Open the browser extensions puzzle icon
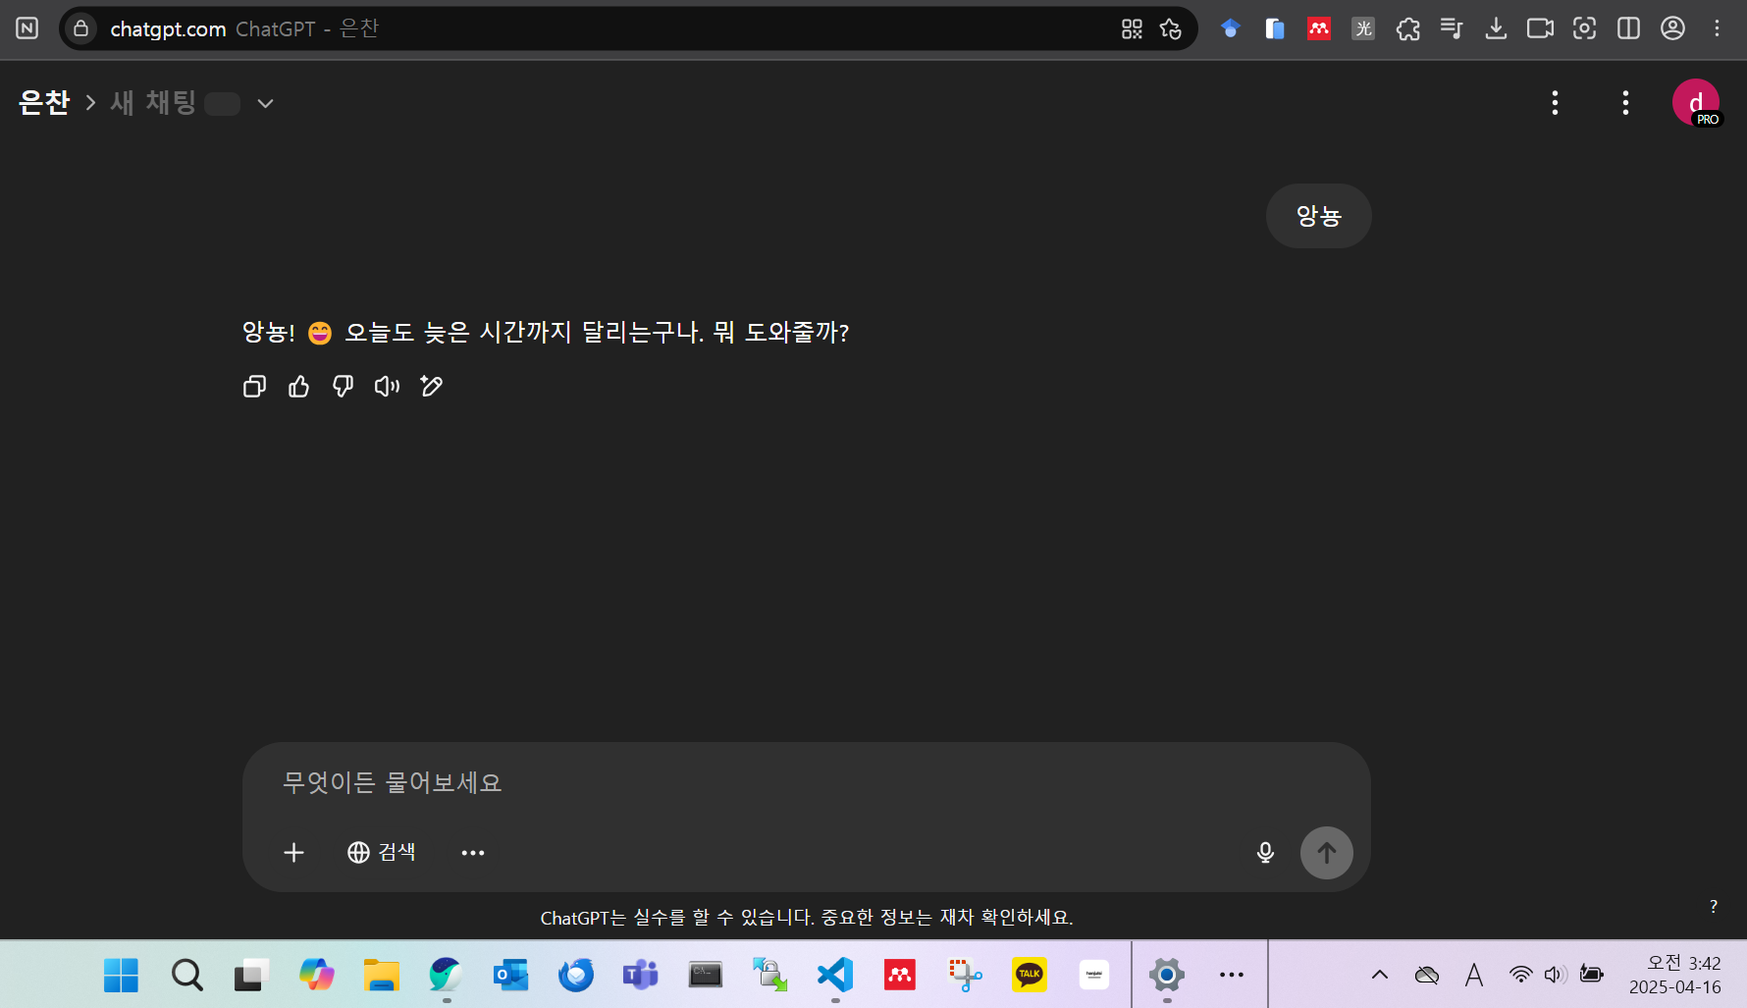 tap(1407, 28)
